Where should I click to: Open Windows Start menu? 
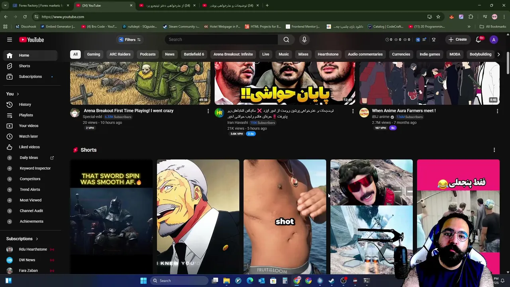click(x=143, y=281)
